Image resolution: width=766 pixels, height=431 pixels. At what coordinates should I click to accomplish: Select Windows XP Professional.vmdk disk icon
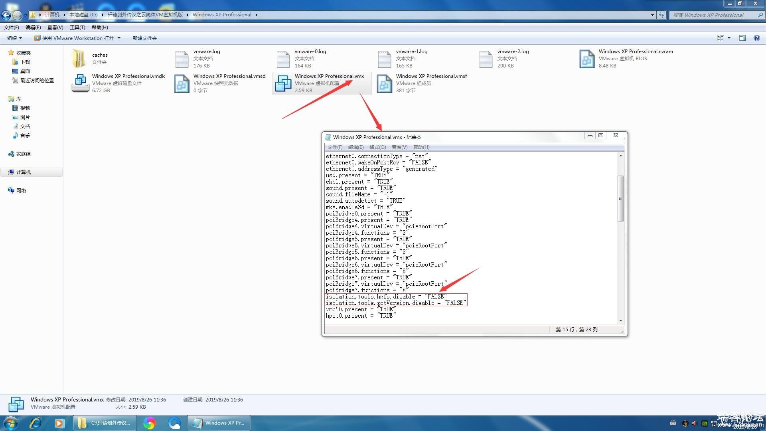pyautogui.click(x=80, y=83)
